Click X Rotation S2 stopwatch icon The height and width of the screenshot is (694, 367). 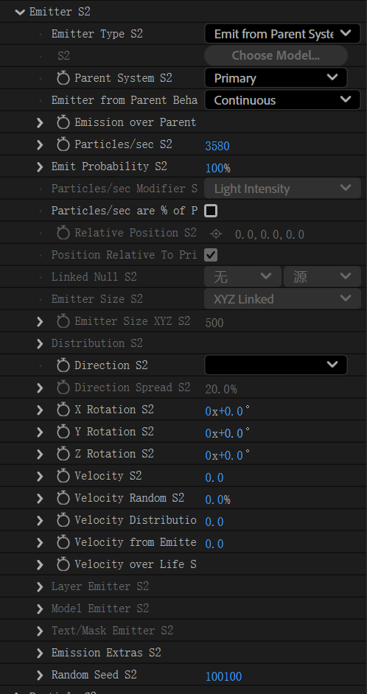tap(63, 410)
